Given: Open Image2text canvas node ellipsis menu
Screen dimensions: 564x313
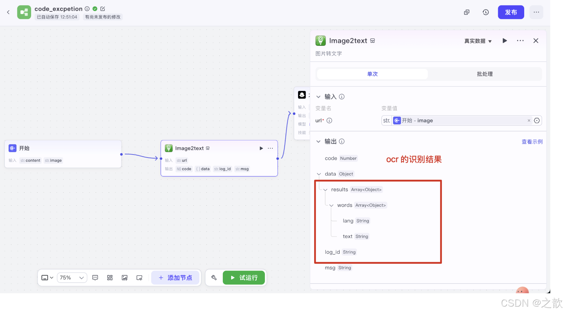Looking at the screenshot, I should (270, 148).
